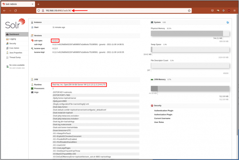Open a new browser tab
This screenshot has height=160, width=239.
coord(38,4)
